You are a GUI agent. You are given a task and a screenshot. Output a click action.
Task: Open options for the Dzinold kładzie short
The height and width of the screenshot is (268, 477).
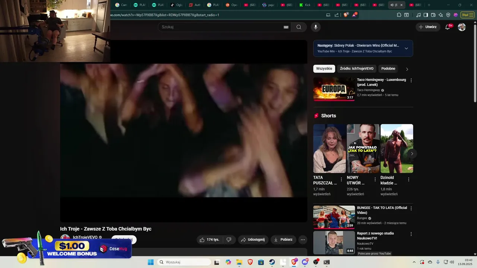[408, 179]
